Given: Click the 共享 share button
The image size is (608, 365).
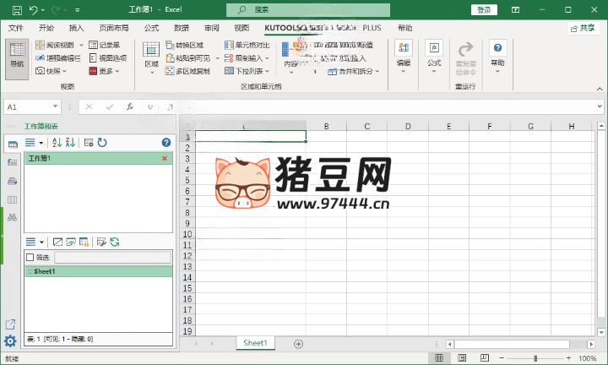Looking at the screenshot, I should pyautogui.click(x=583, y=28).
